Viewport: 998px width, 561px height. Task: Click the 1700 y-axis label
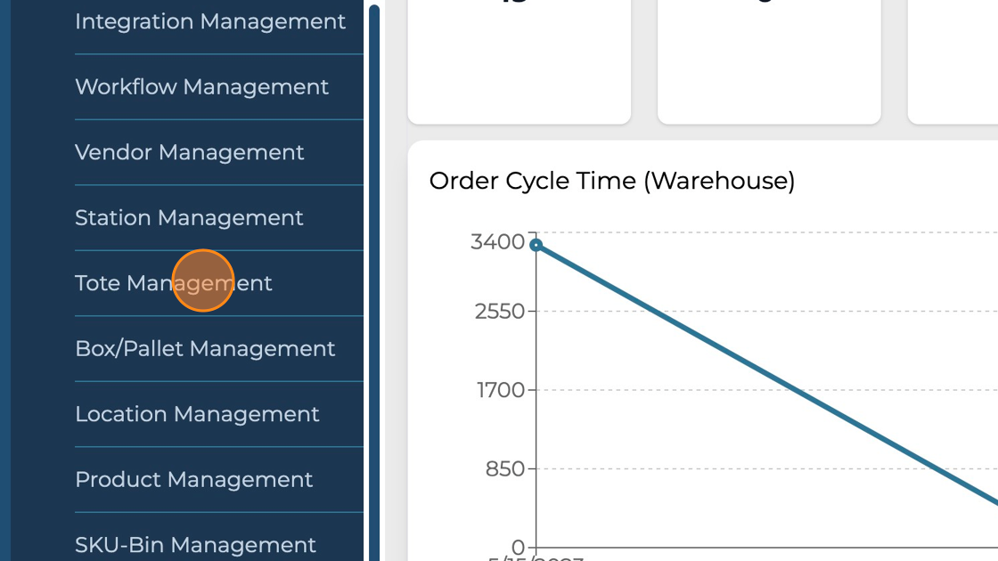[x=499, y=390]
